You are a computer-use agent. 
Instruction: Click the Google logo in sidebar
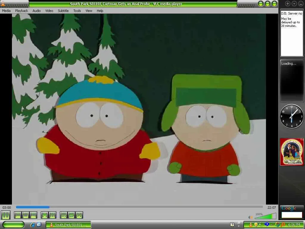tap(289, 208)
